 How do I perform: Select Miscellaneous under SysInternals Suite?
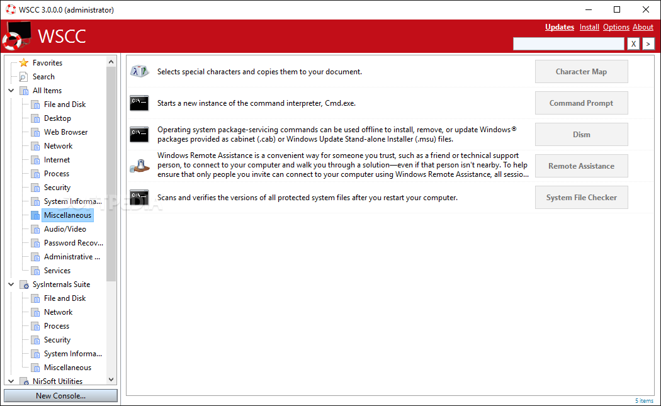(x=67, y=368)
